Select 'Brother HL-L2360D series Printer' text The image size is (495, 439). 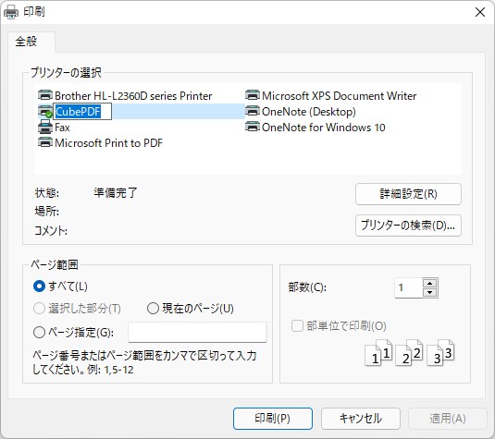tap(133, 95)
